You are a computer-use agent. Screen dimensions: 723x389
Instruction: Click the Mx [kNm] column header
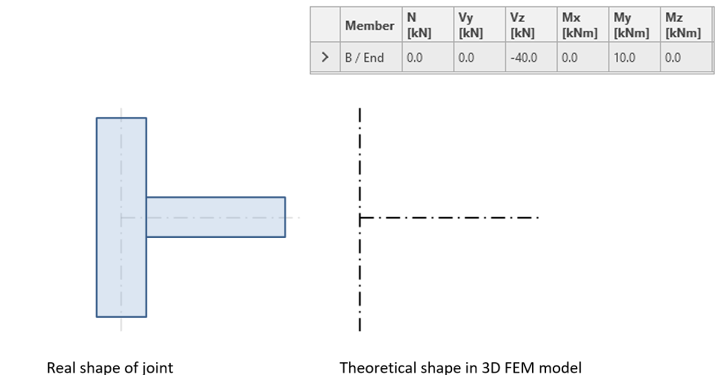(582, 25)
